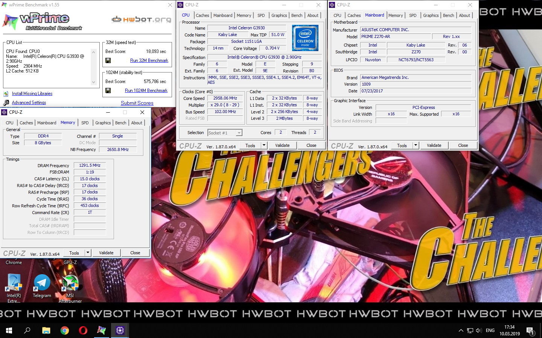Open Tools dropdown arrow in CPU window
Screen dimensions: 542x338
point(264,145)
